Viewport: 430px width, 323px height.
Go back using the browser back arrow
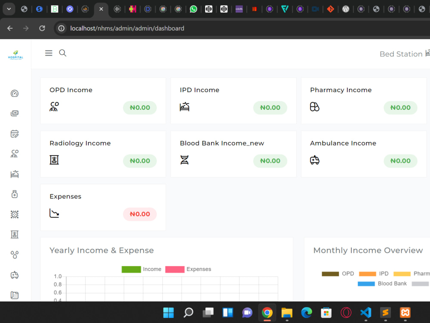[10, 28]
